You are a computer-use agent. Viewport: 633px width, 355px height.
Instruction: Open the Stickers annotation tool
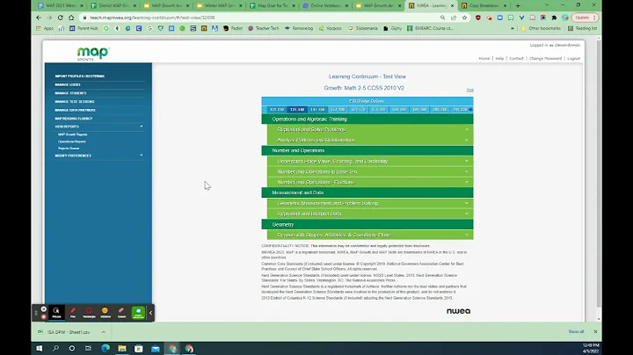[105, 312]
